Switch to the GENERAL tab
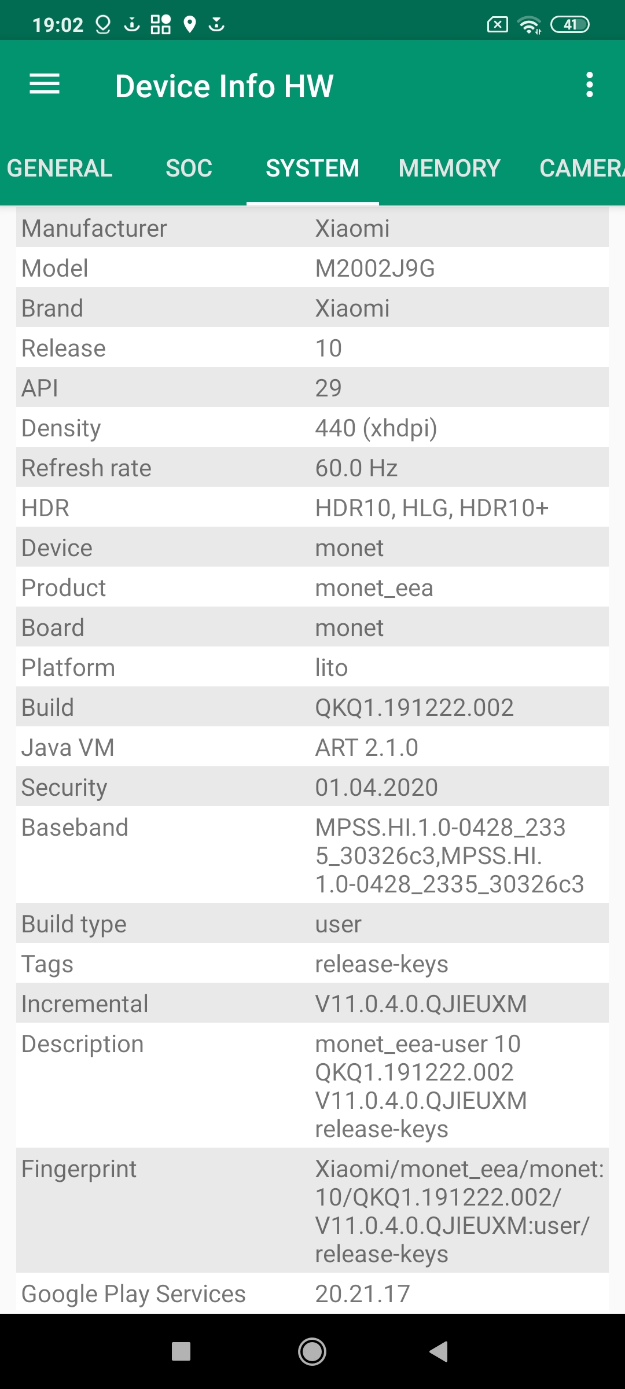The width and height of the screenshot is (625, 1389). (60, 168)
